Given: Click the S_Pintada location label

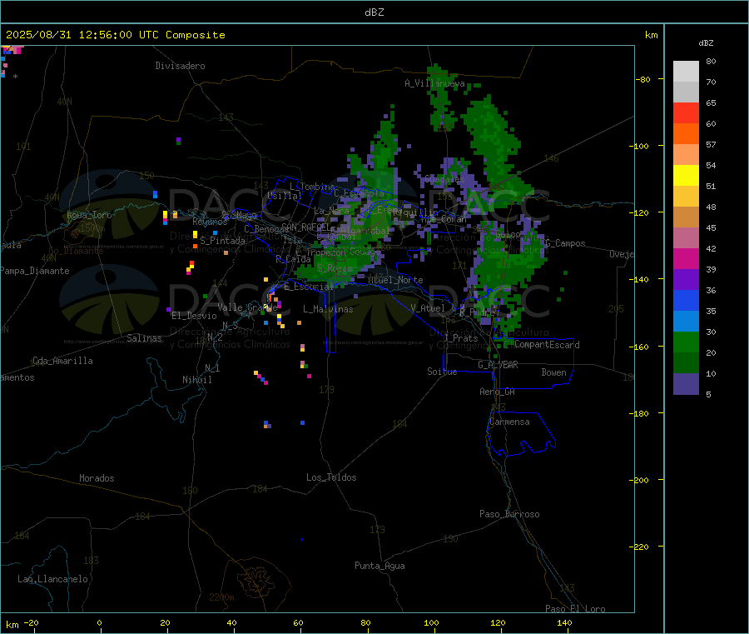Looking at the screenshot, I should 222,241.
